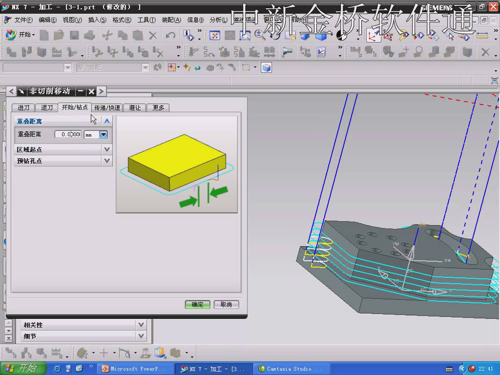The image size is (500, 375).
Task: Switch to the 更多 tab
Action: point(158,108)
